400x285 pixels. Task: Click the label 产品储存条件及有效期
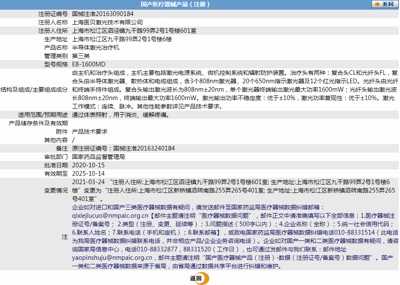pos(38,123)
